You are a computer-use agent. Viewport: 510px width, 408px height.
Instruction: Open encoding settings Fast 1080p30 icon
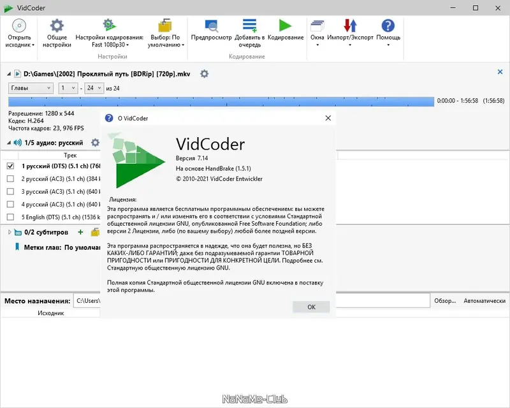pyautogui.click(x=109, y=25)
